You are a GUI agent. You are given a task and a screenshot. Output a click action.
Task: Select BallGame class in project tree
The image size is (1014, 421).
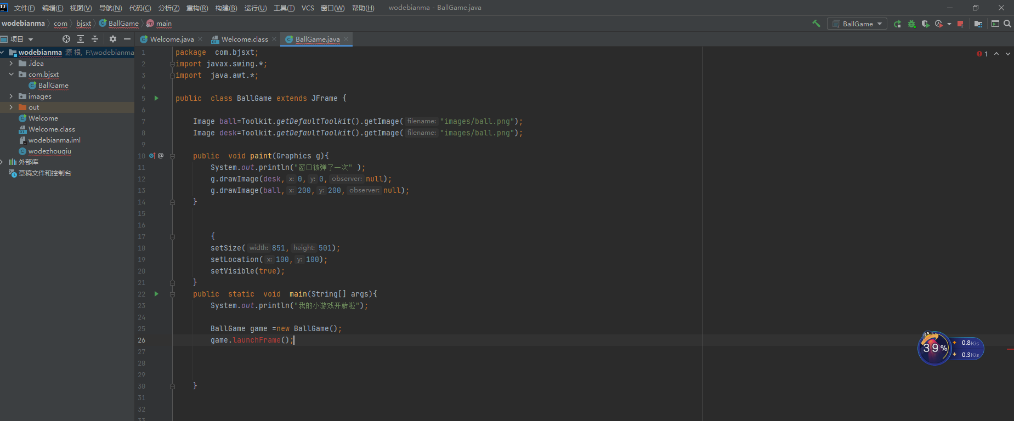(x=53, y=86)
